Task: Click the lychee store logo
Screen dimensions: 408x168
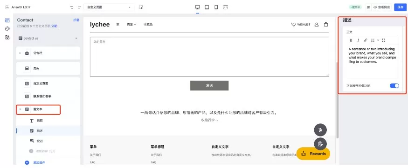Action: click(x=100, y=24)
